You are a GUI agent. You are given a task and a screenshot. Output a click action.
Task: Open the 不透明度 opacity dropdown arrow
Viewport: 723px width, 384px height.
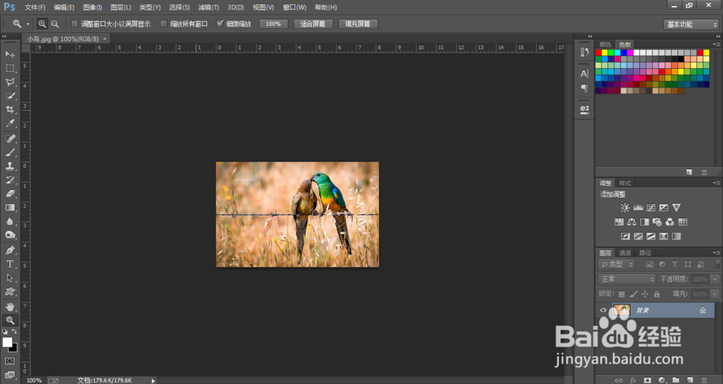tap(715, 279)
